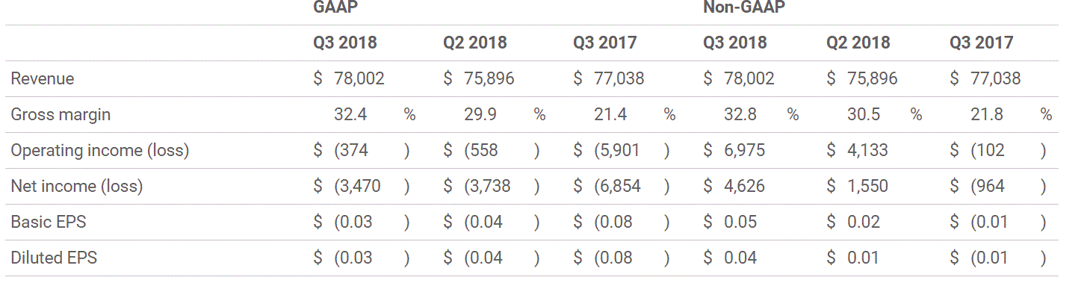
Task: Select the GAAP Q3 2018 column header
Action: [345, 43]
